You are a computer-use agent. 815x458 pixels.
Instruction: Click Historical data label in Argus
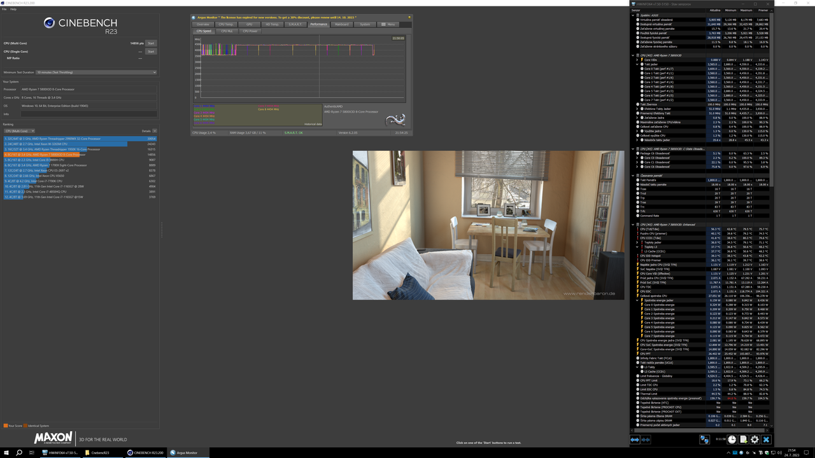click(313, 124)
